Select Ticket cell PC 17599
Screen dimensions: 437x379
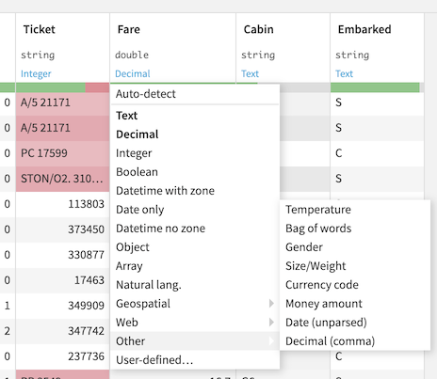point(62,153)
